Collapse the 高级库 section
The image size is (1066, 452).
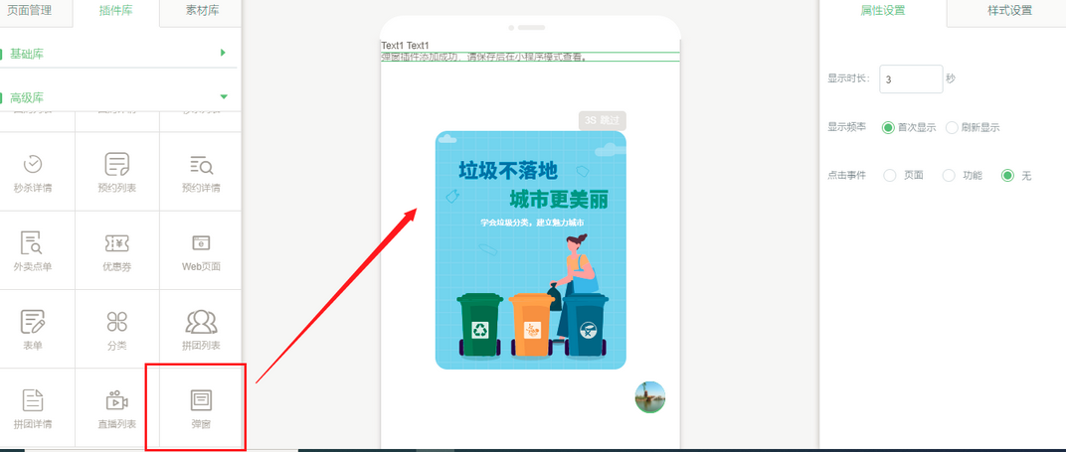pyautogui.click(x=119, y=97)
